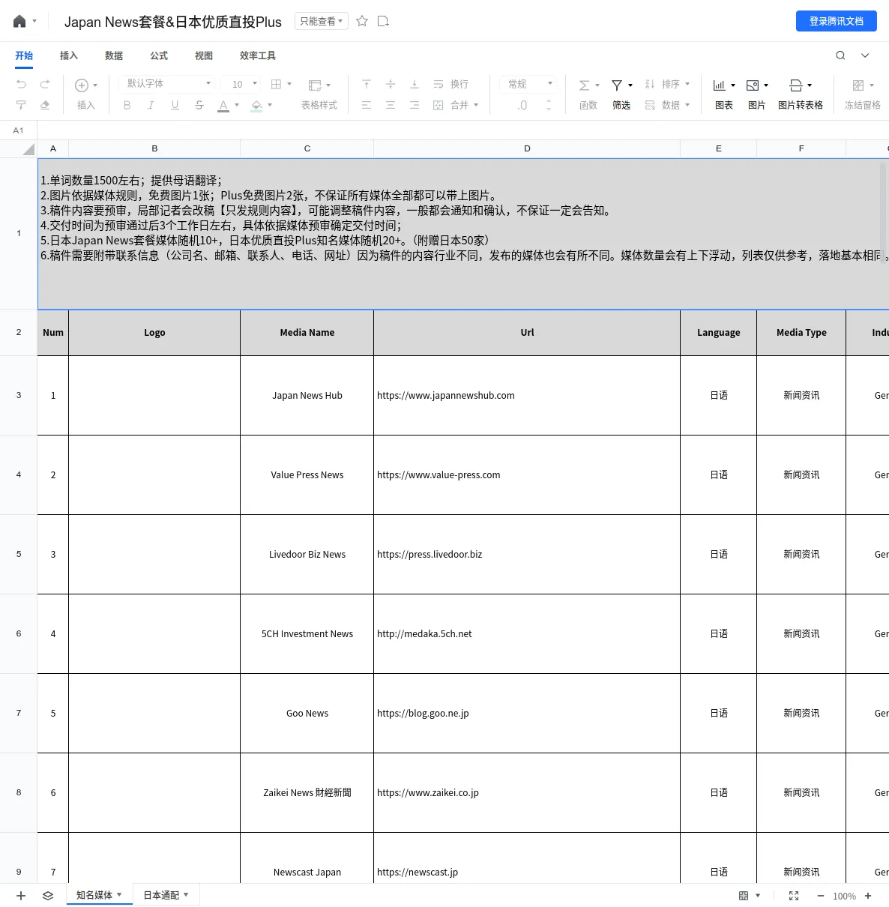889x907 pixels.
Task: Star this document as favorite
Action: (x=362, y=21)
